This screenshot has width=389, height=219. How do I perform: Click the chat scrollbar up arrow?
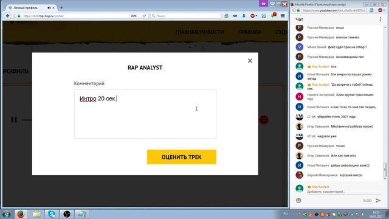click(385, 27)
